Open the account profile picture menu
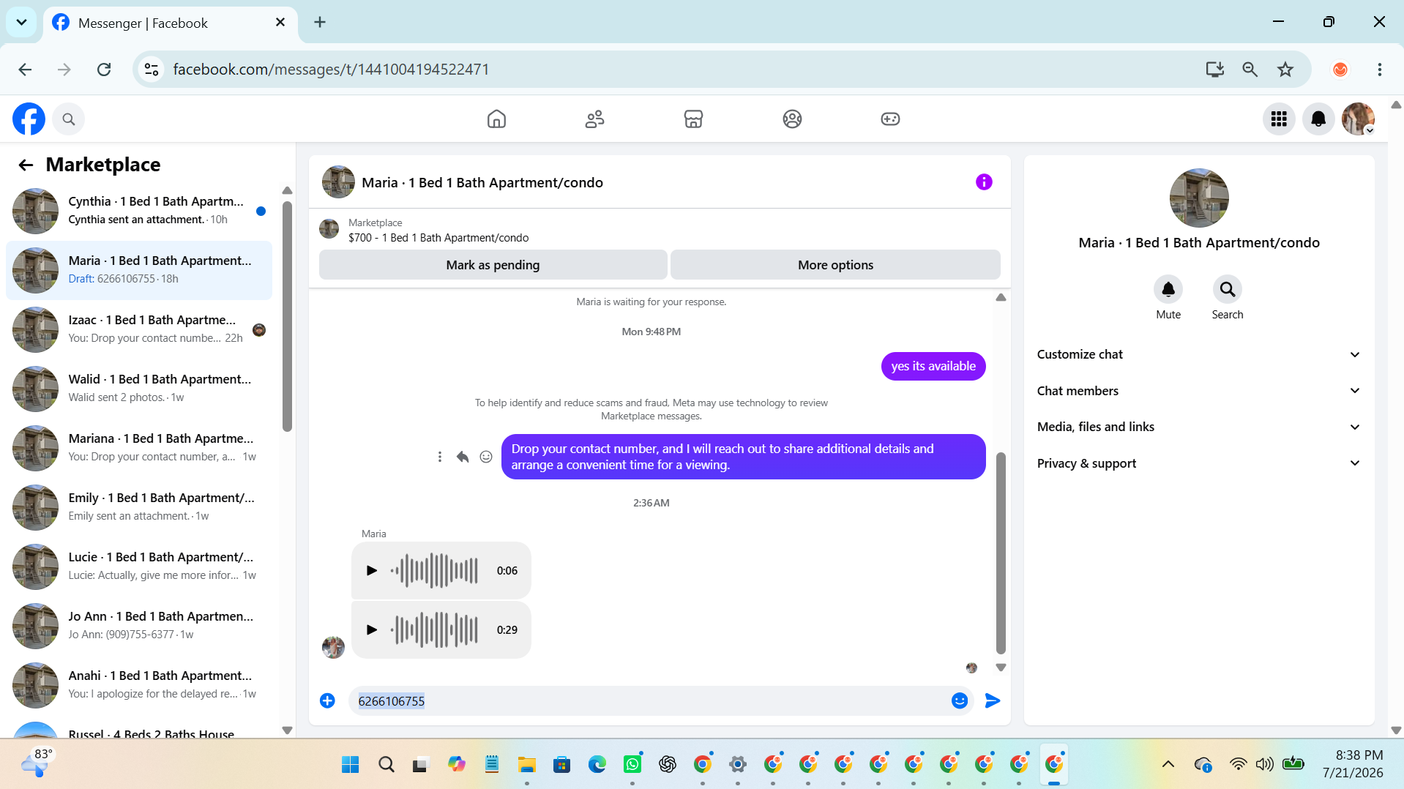Viewport: 1404px width, 789px height. [1358, 119]
